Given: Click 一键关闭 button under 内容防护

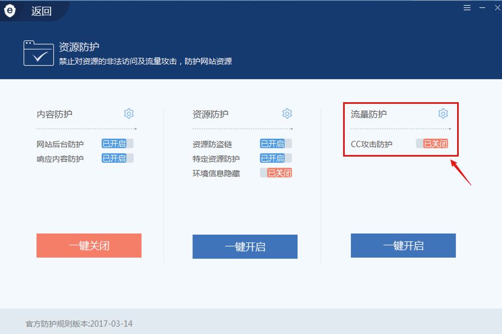Looking at the screenshot, I should click(x=89, y=245).
